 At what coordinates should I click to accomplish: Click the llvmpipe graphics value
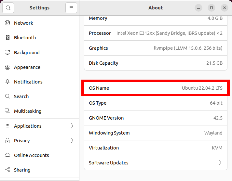(x=188, y=48)
